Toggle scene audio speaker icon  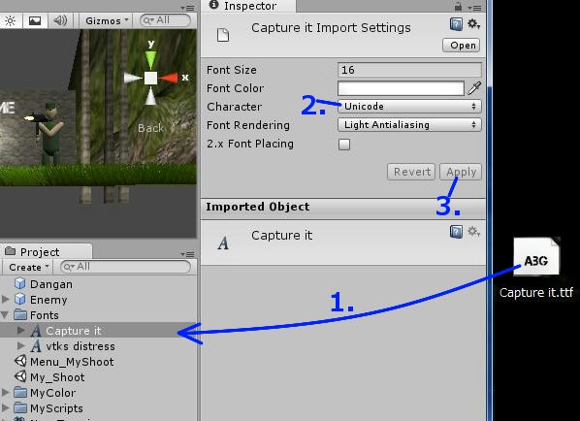(60, 20)
